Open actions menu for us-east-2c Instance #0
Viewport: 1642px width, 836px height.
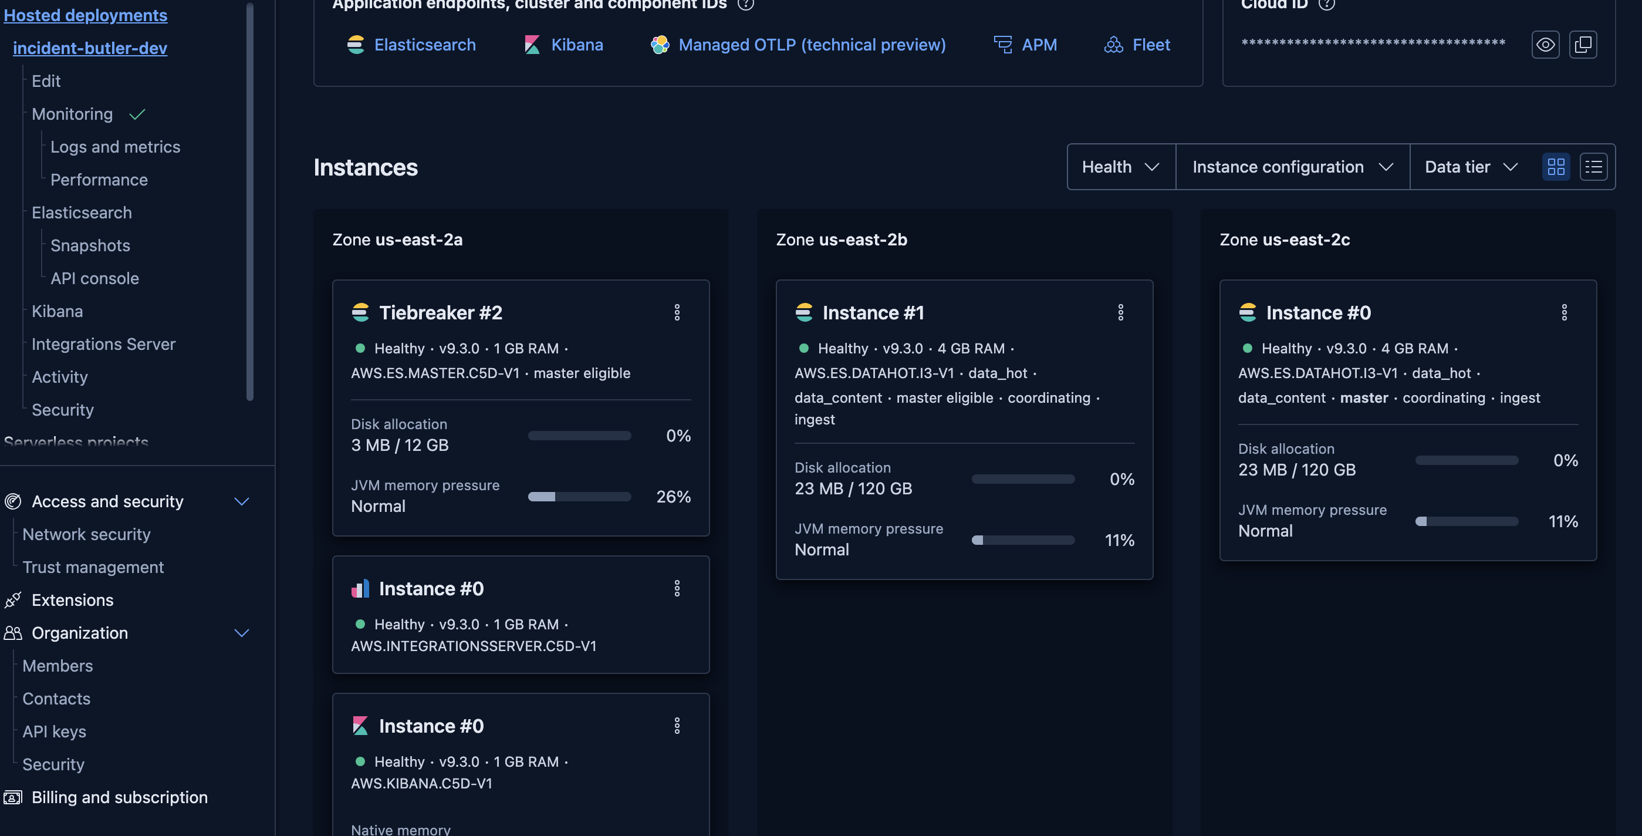coord(1564,312)
